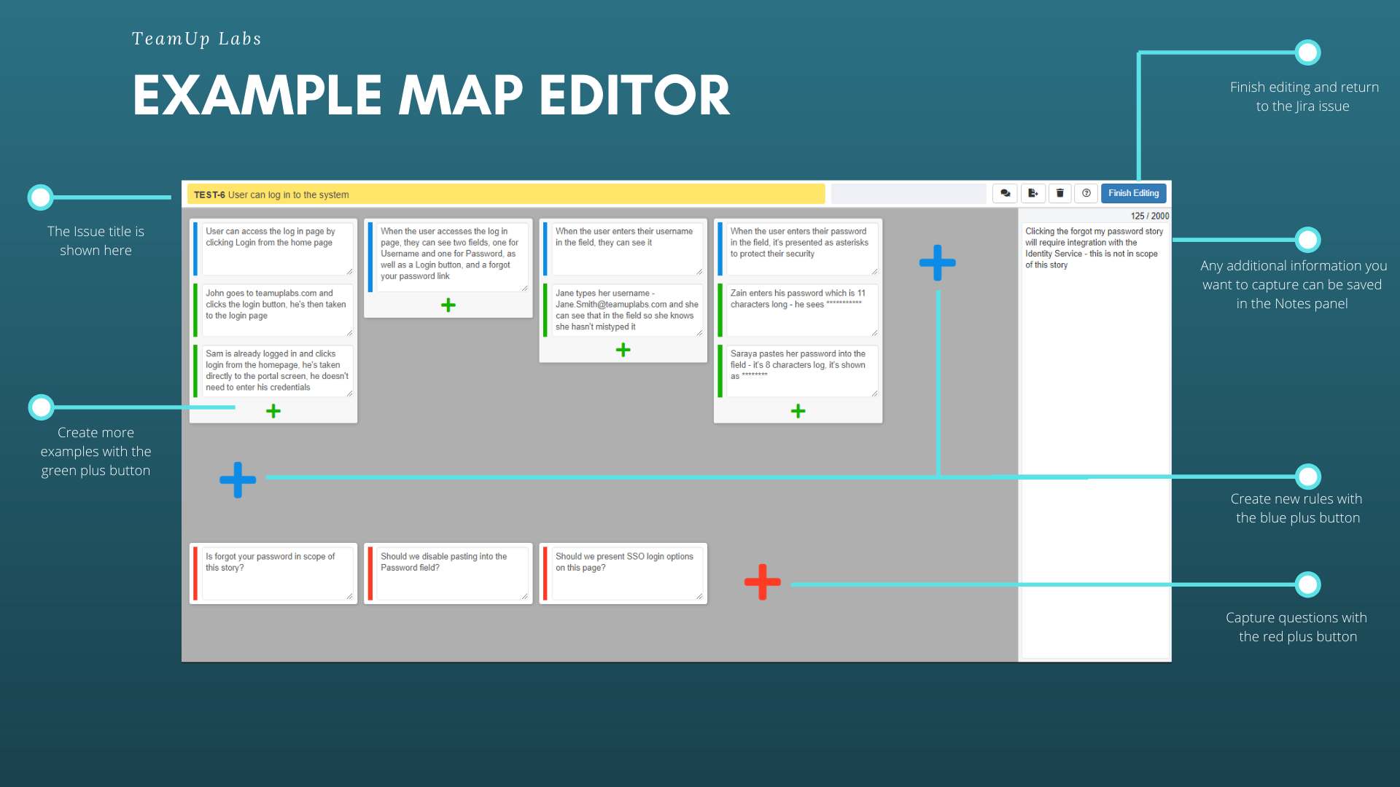
Task: Open the comments speech-bubble icon in the toolbar
Action: pos(1005,193)
